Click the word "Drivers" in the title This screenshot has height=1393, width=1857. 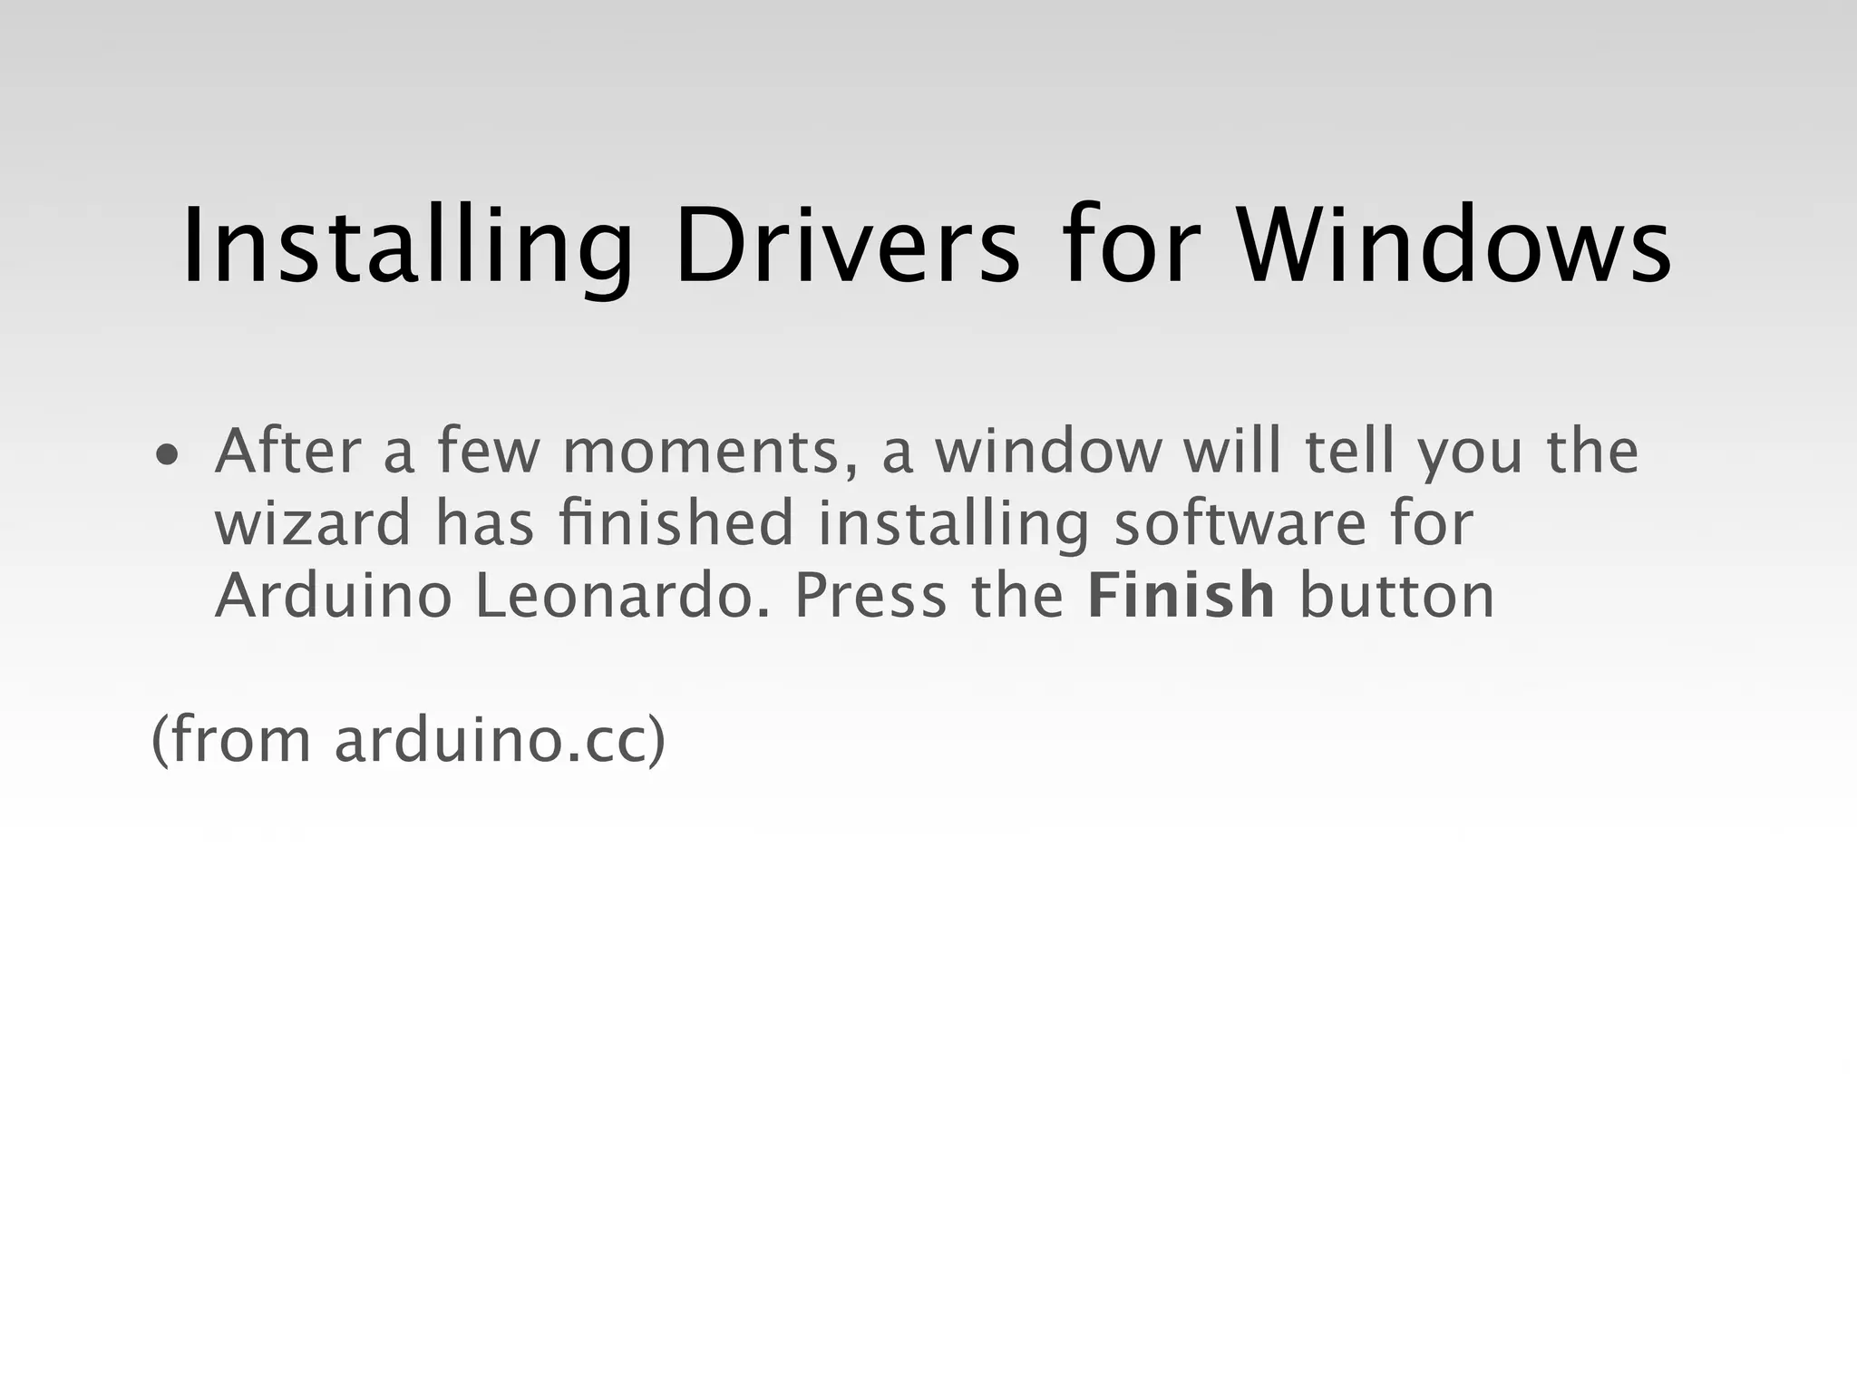click(848, 245)
